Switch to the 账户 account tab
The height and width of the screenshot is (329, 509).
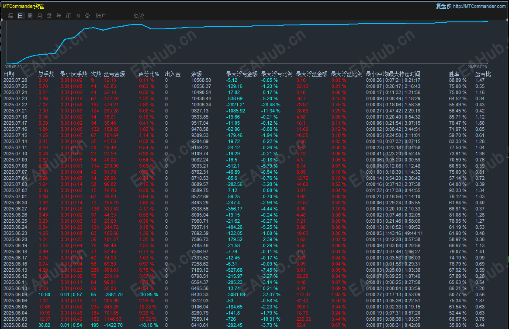coord(101,16)
